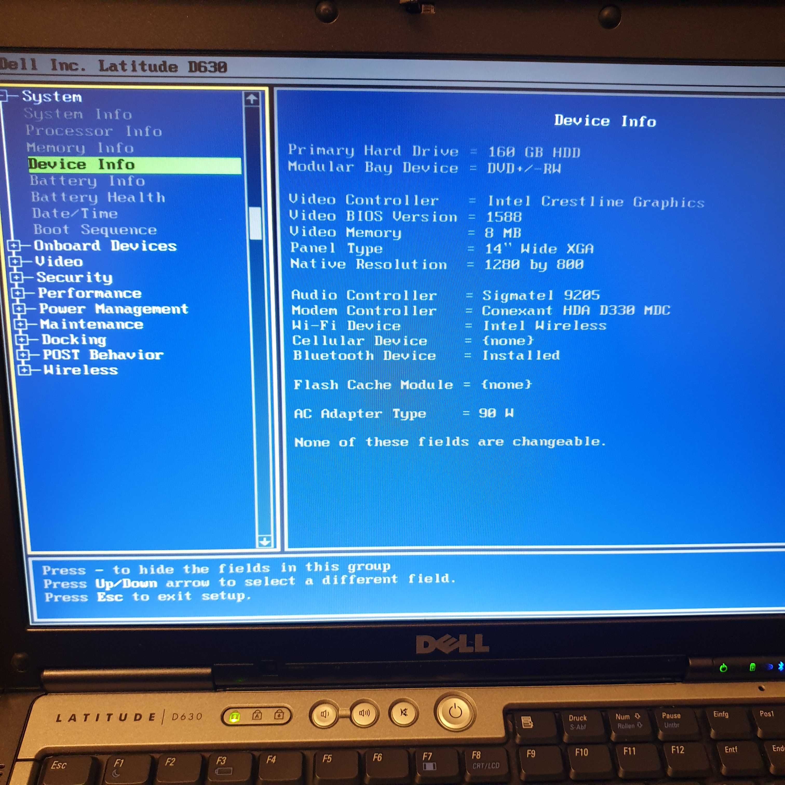Click Wi-Fi Device value Intel Wireless
Viewport: 785px width, 785px height.
tap(544, 326)
